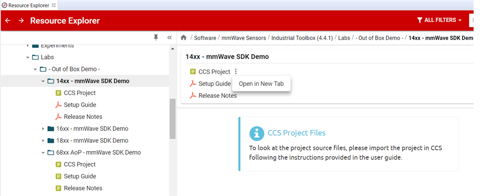The width and height of the screenshot is (480, 196).
Task: Click the sidebar vertical scrollbar thumb
Action: point(173,119)
